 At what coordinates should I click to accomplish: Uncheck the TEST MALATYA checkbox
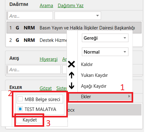click(20, 109)
